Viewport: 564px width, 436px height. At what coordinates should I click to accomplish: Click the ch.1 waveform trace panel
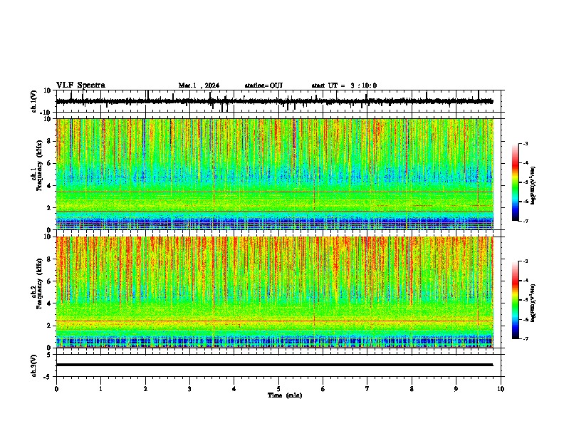[x=278, y=101]
